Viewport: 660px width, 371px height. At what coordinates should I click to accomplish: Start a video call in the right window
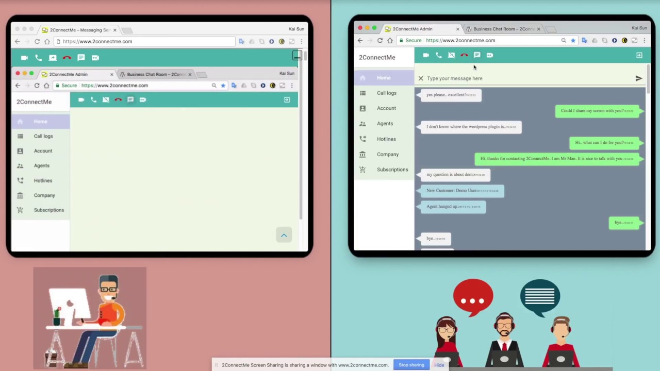(x=426, y=55)
